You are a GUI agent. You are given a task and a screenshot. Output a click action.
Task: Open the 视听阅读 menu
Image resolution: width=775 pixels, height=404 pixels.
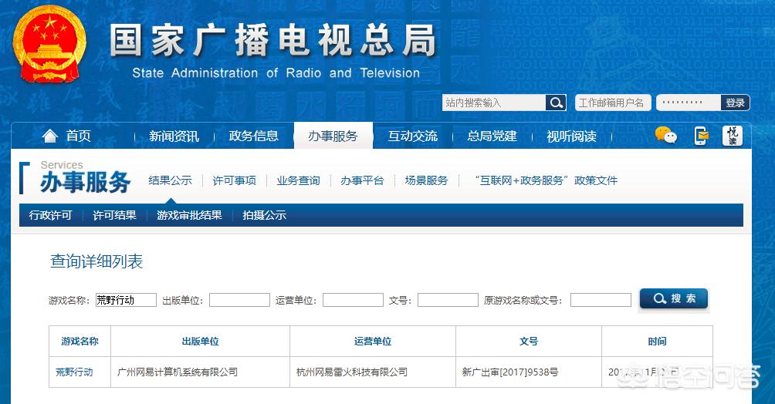(571, 136)
